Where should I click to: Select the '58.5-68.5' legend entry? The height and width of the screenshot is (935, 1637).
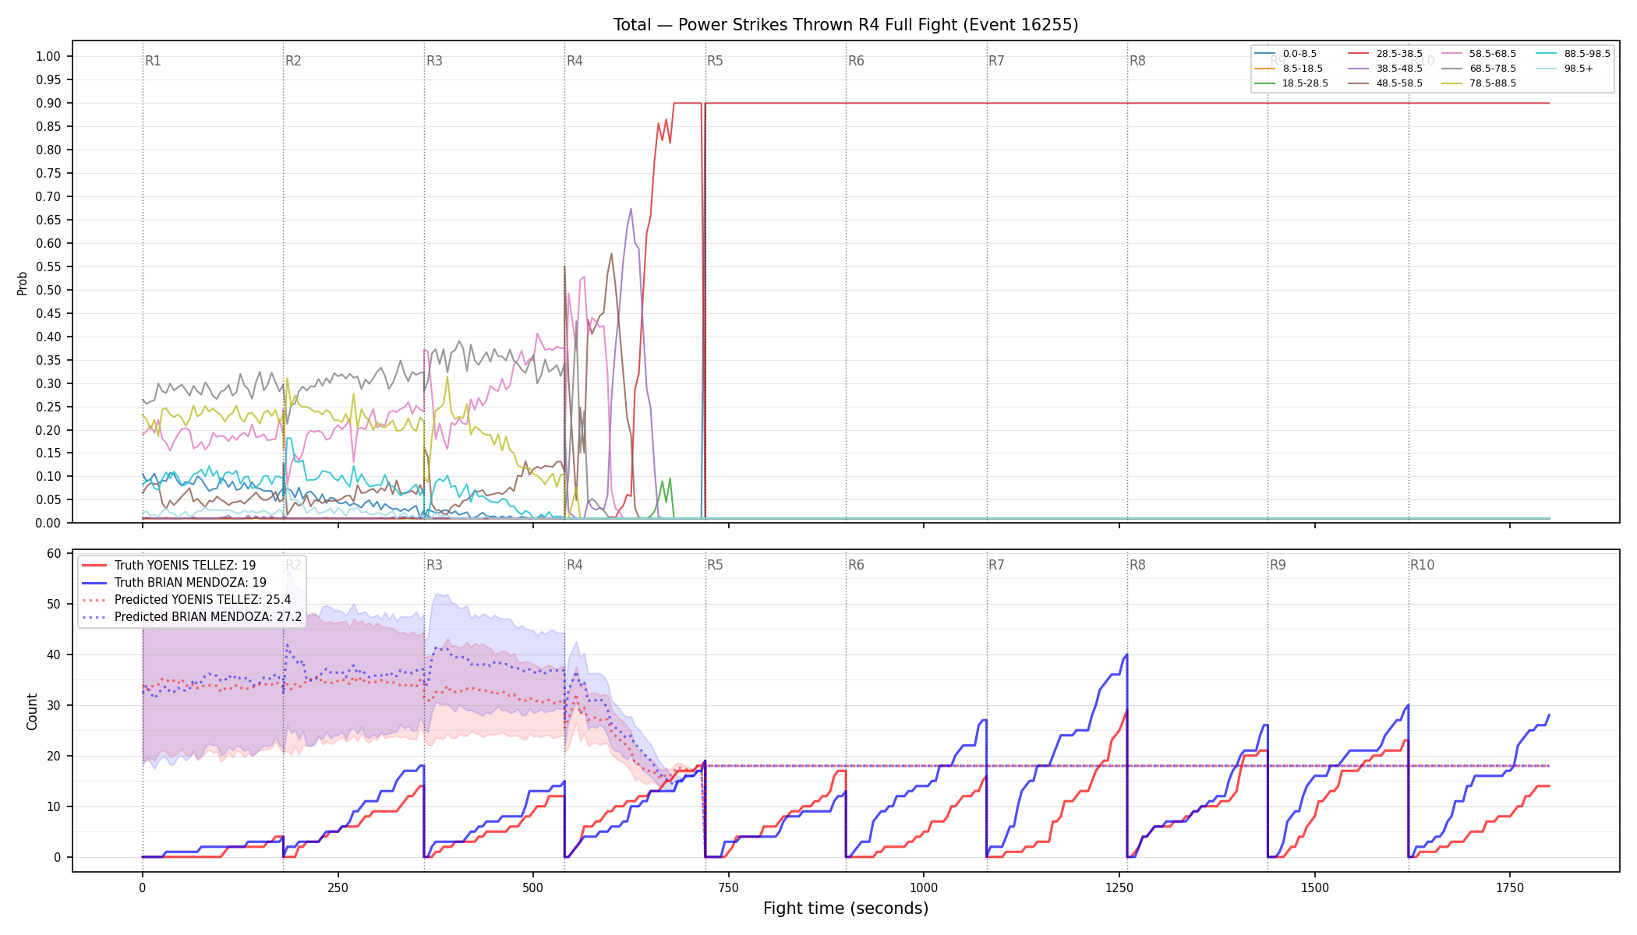point(1479,54)
